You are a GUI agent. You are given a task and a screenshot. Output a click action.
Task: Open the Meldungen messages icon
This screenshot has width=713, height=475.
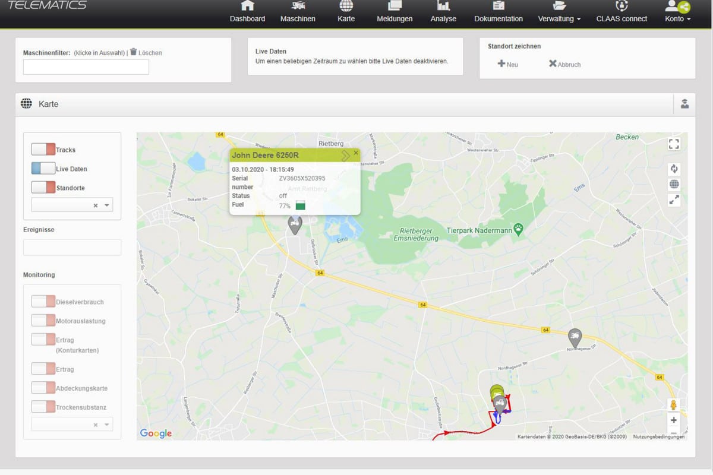[395, 5]
